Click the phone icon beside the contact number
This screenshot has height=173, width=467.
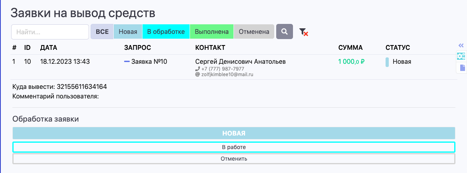tap(197, 69)
